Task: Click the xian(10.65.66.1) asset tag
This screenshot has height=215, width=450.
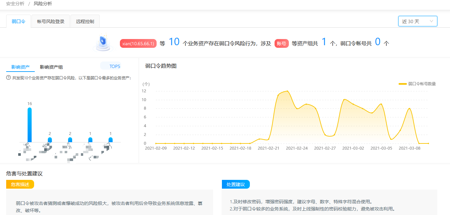Action: point(138,43)
